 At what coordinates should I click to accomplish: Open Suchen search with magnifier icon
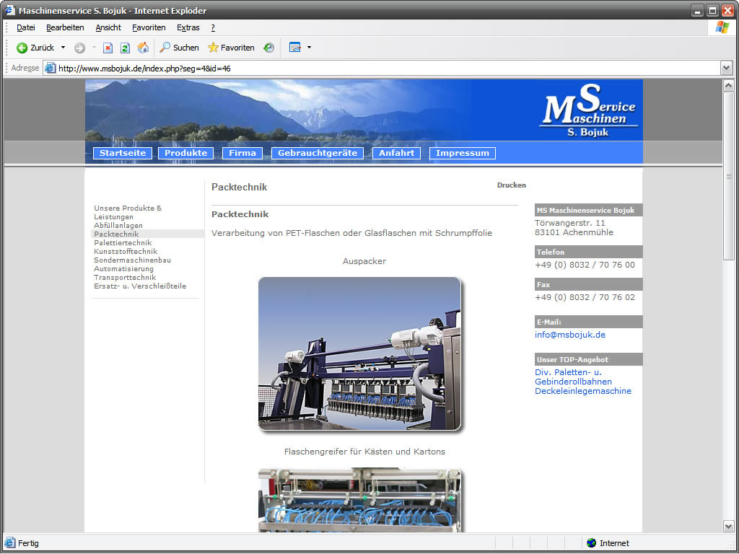(179, 48)
